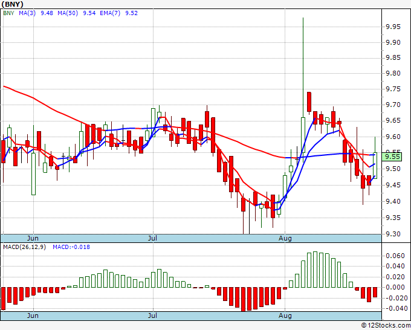Select the MA(50) legend label
This screenshot has height=330, width=411.
tap(68, 13)
